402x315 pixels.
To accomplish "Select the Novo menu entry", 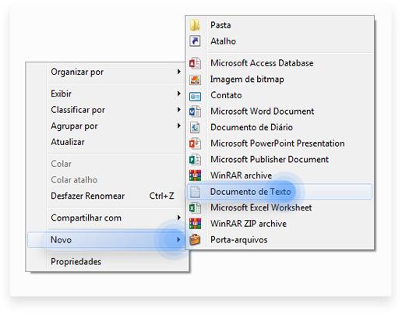I will (x=106, y=239).
